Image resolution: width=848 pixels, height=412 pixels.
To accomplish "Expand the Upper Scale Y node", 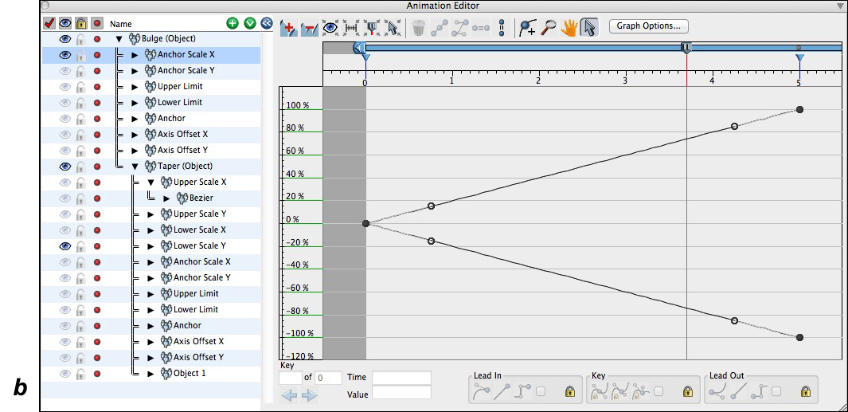I will (x=150, y=214).
